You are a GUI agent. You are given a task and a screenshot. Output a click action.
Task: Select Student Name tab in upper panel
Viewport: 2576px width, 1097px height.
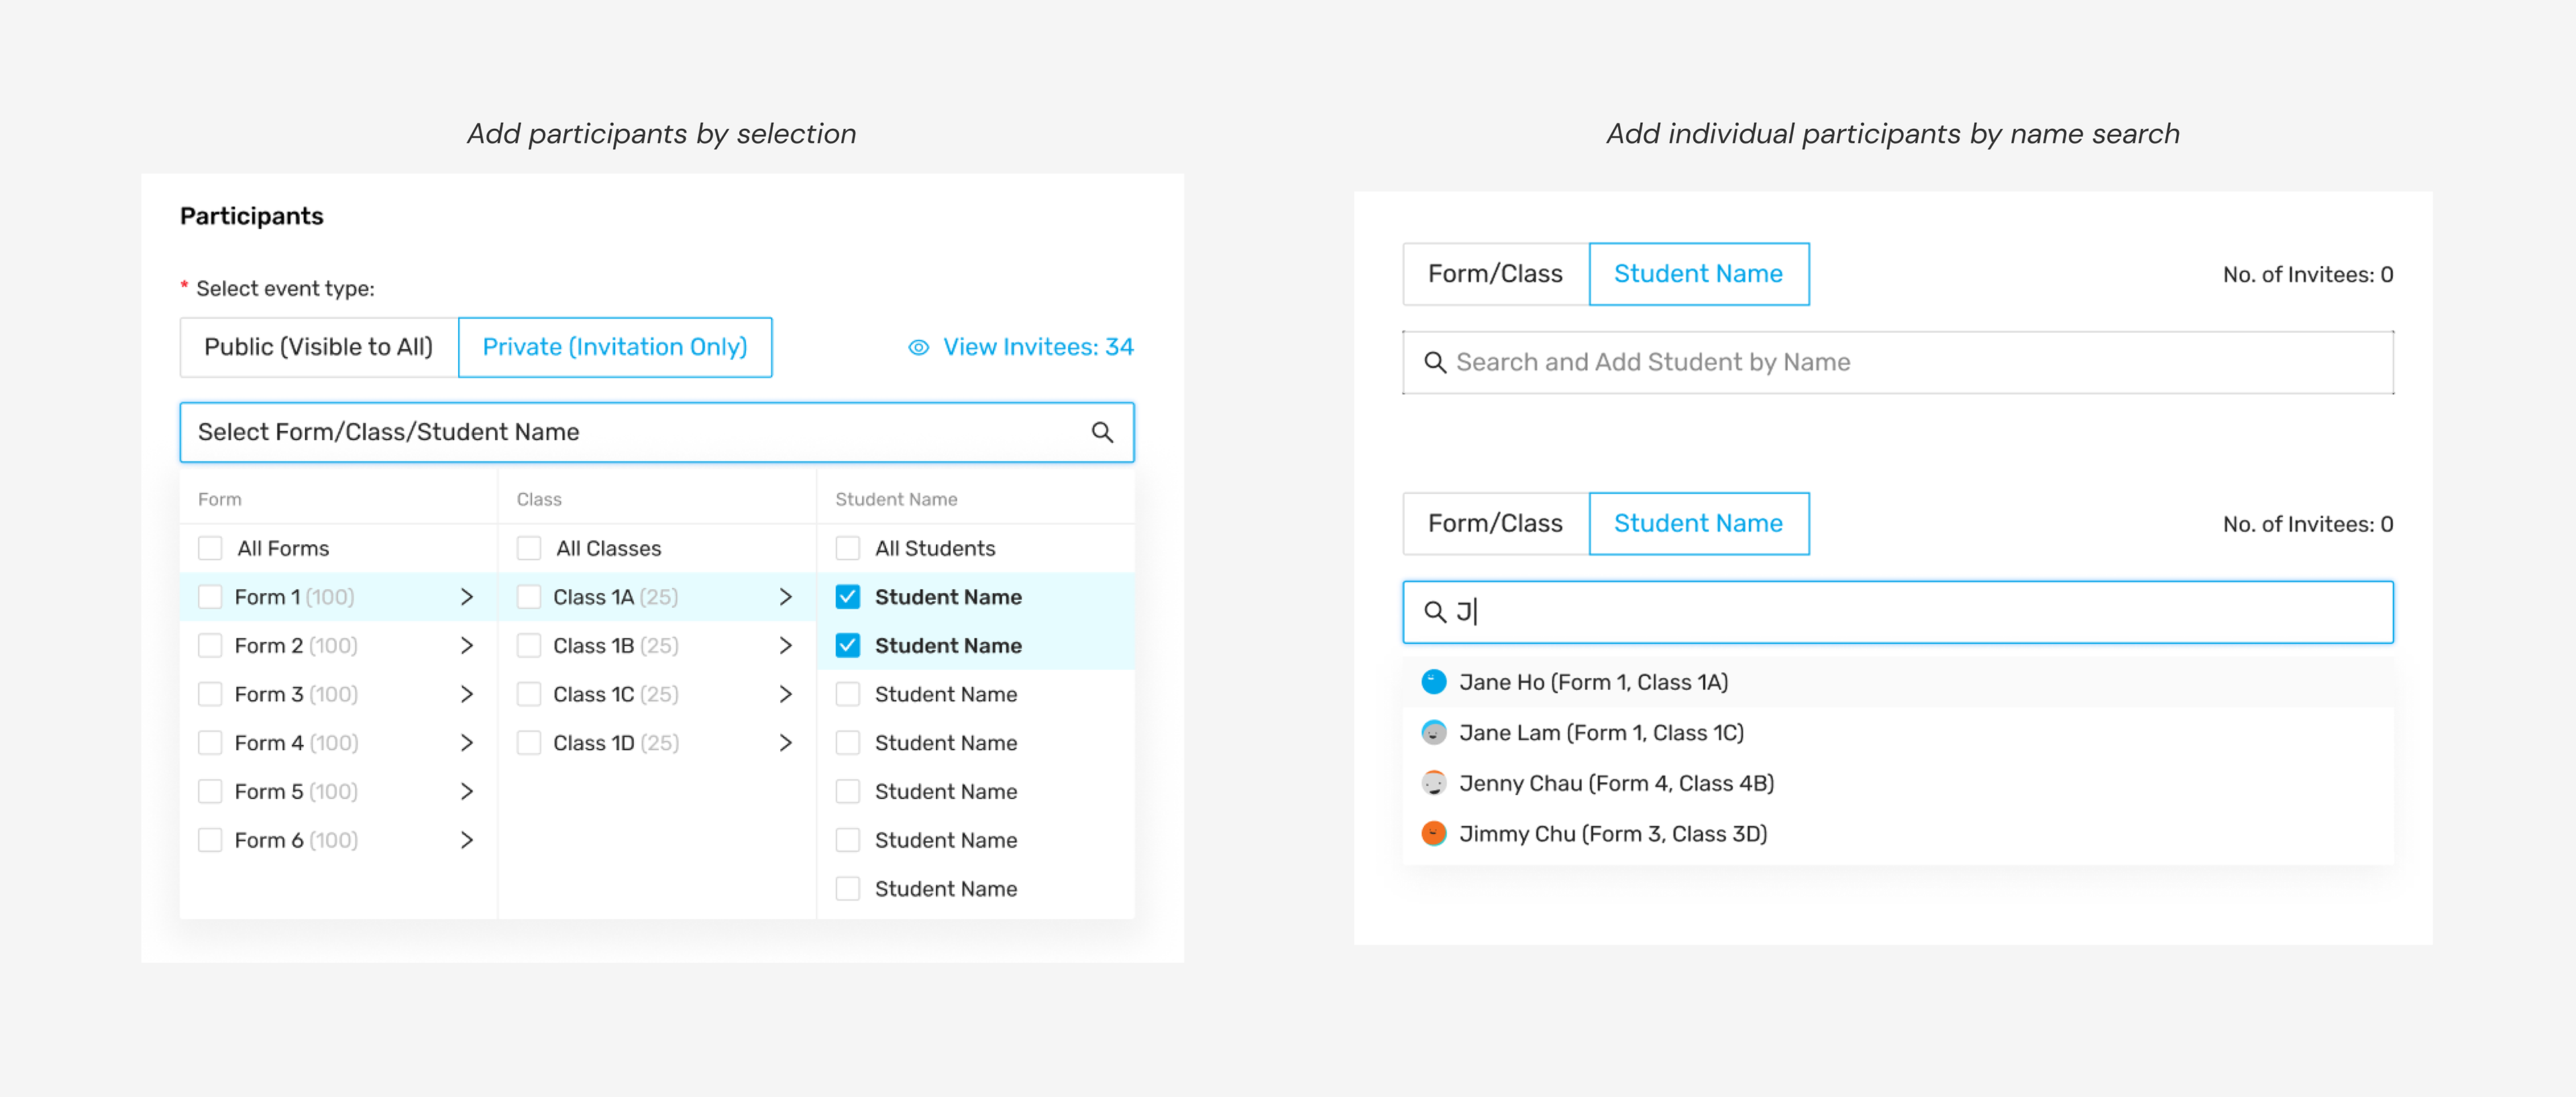(x=1698, y=274)
